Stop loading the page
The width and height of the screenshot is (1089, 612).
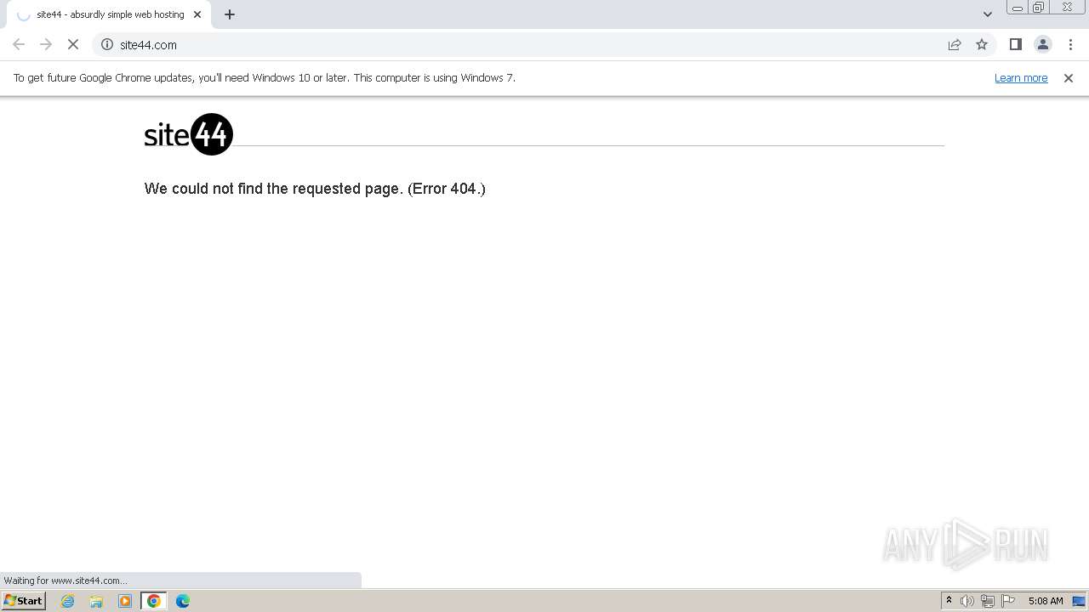click(x=73, y=44)
